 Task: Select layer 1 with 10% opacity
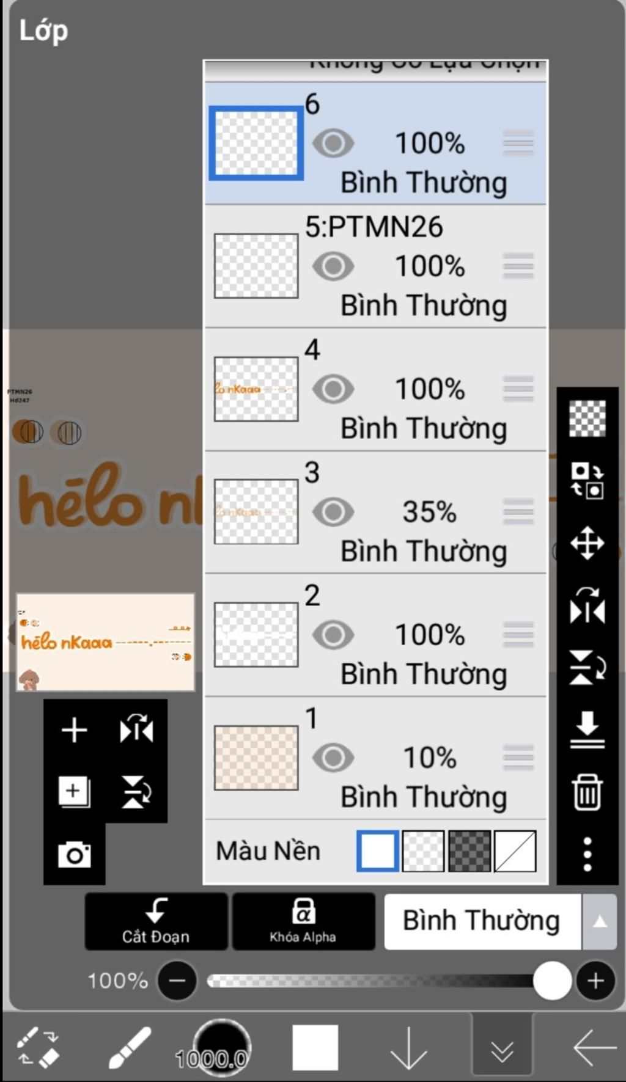tap(375, 758)
